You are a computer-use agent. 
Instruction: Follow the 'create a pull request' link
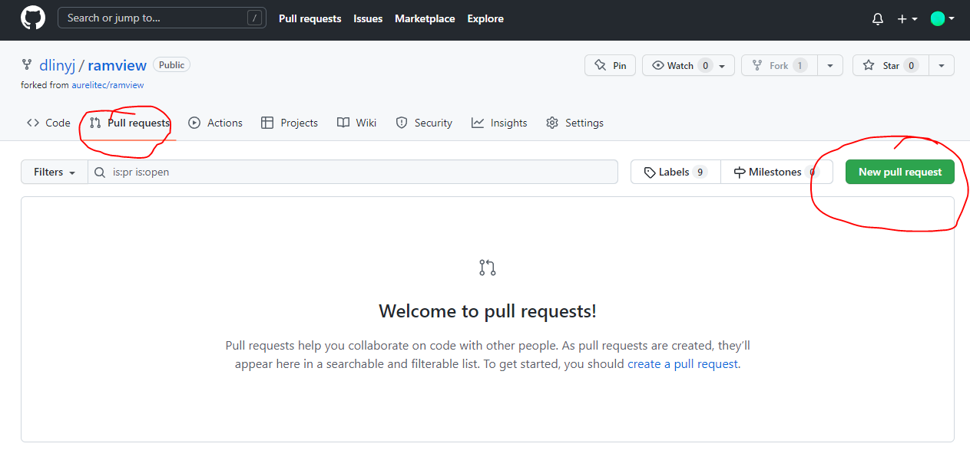pos(683,364)
